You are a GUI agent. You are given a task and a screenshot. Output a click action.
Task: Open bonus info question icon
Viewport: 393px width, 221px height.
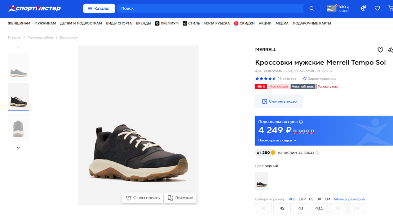tap(318, 153)
